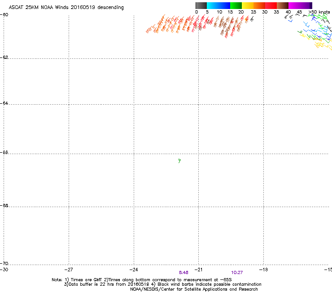Click the brown 35-40 knots color band
The width and height of the screenshot is (332, 292).
(x=283, y=5)
